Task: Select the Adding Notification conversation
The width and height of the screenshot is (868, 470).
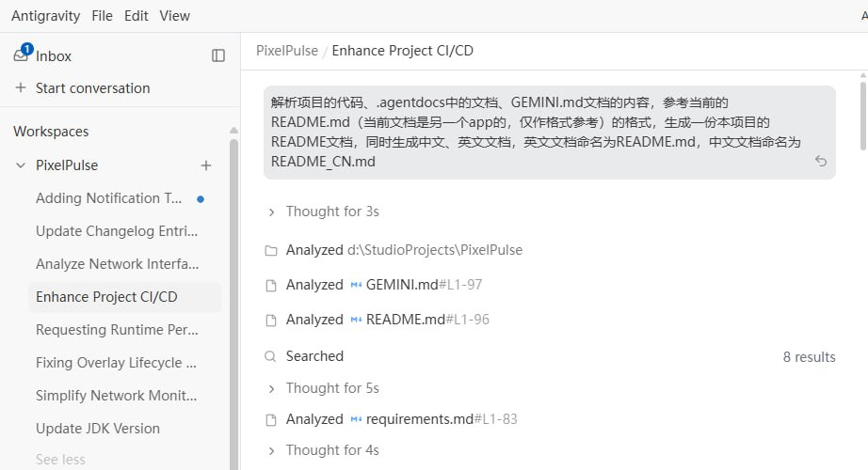Action: pyautogui.click(x=109, y=198)
